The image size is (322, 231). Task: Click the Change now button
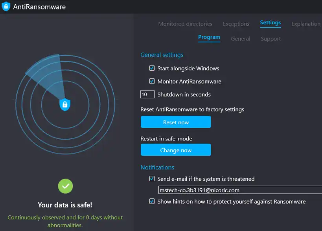(176, 150)
